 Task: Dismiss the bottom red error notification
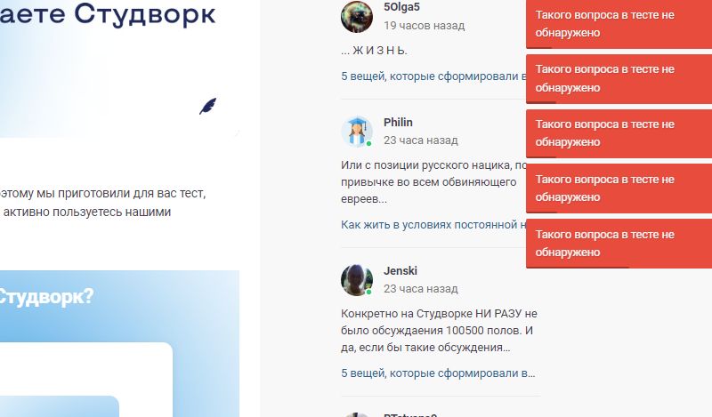(x=619, y=244)
